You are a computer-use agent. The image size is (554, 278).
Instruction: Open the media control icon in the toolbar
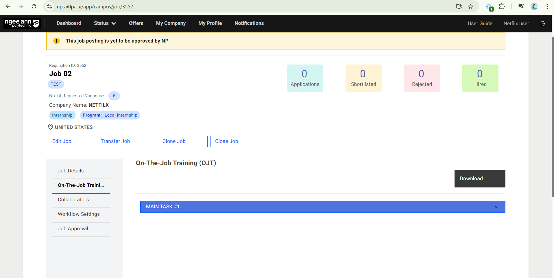pyautogui.click(x=521, y=6)
